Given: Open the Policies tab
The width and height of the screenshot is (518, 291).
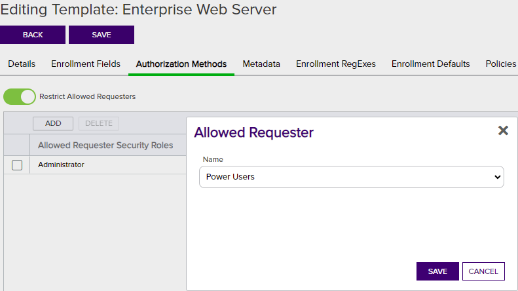Looking at the screenshot, I should pyautogui.click(x=500, y=64).
